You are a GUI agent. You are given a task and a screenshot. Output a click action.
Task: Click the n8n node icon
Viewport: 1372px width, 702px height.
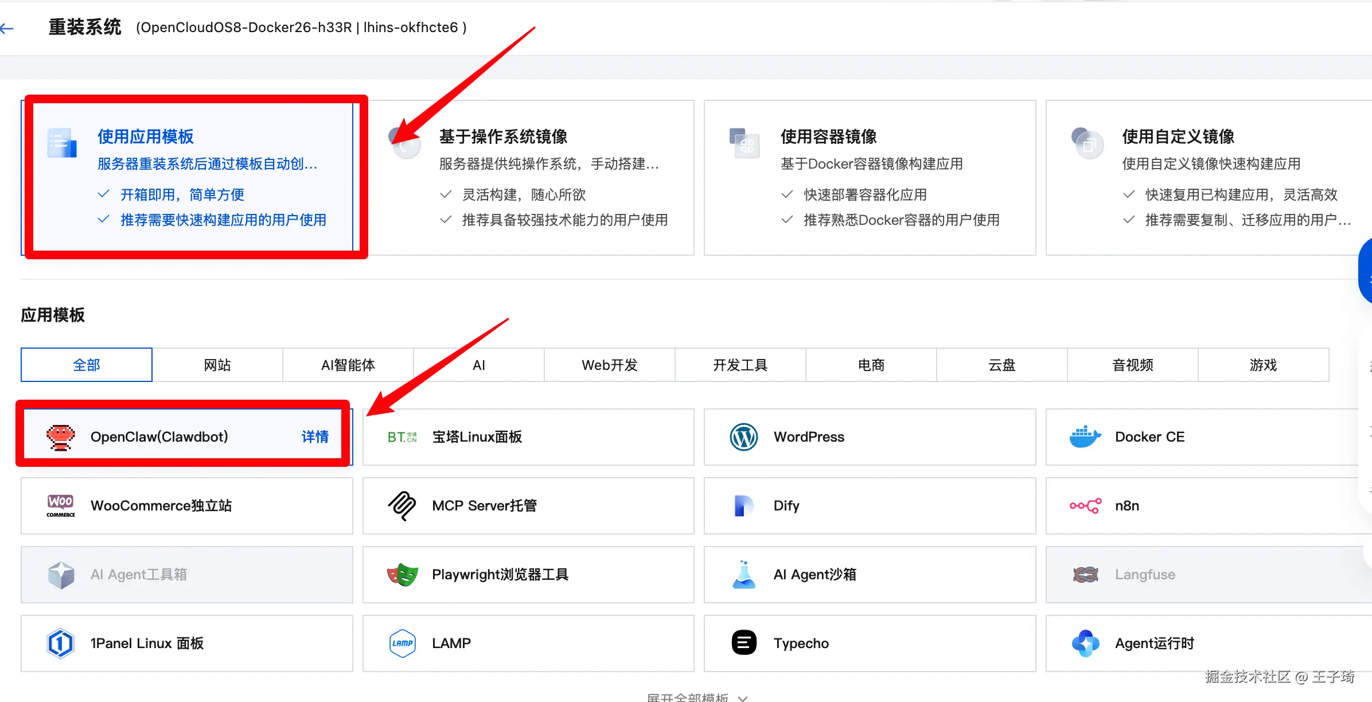(x=1085, y=506)
